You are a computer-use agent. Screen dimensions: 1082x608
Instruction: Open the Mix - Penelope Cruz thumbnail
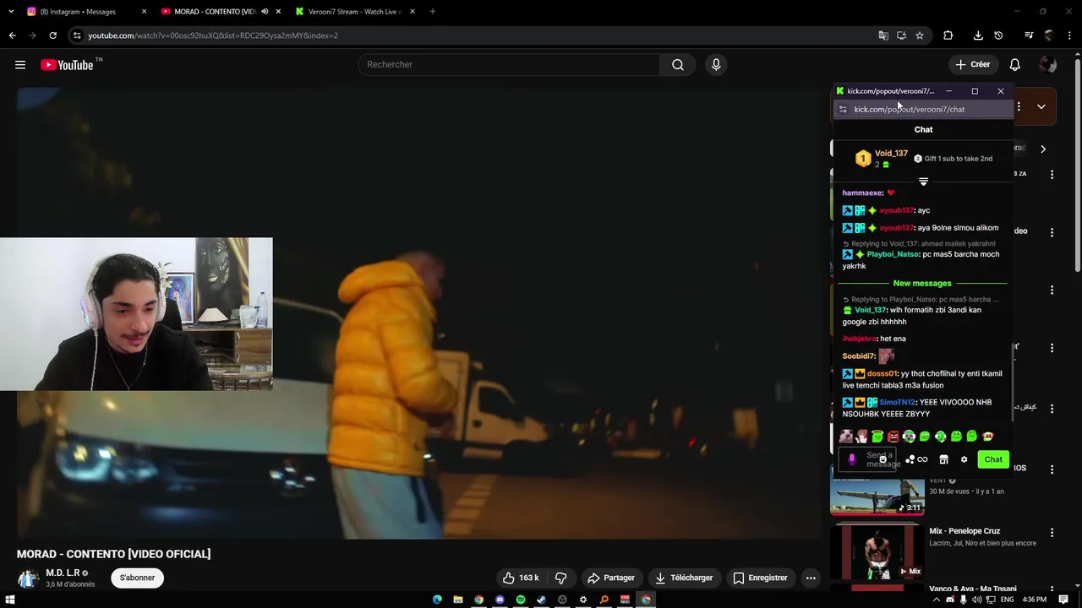[877, 552]
